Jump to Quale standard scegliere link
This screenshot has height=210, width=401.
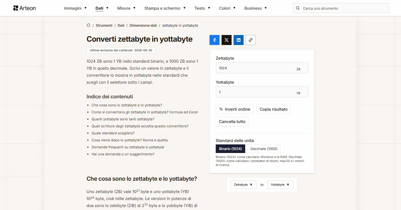click(x=113, y=133)
